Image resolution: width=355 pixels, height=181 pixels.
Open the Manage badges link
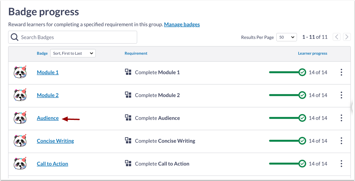182,24
